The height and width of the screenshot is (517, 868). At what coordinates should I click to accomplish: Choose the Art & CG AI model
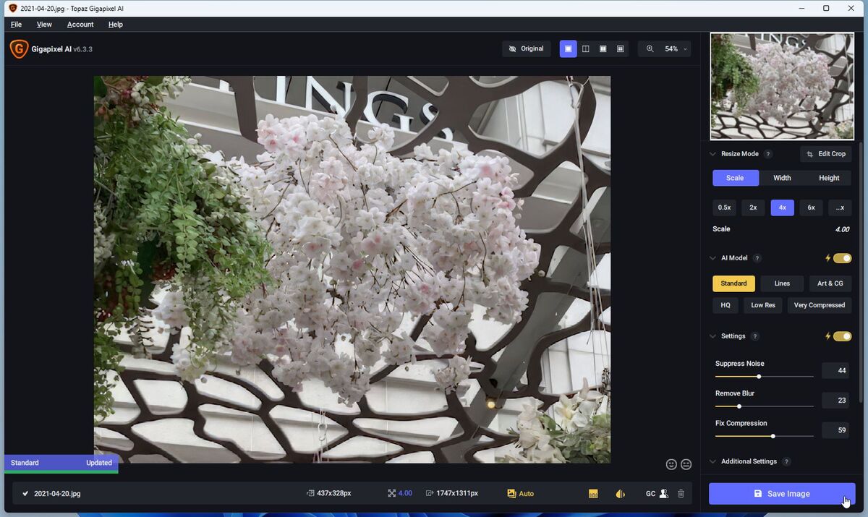pyautogui.click(x=830, y=283)
